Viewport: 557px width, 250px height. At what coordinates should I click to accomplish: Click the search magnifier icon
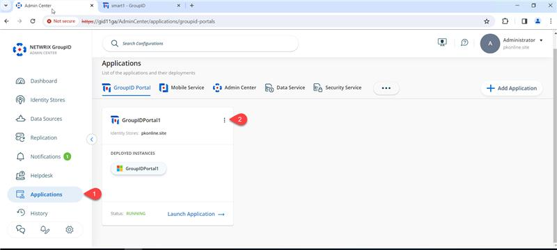pos(114,43)
